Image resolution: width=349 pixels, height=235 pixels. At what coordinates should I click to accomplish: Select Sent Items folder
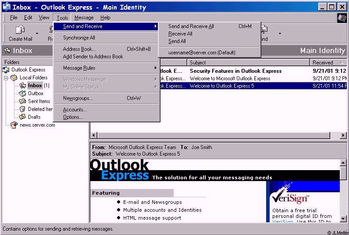(39, 101)
